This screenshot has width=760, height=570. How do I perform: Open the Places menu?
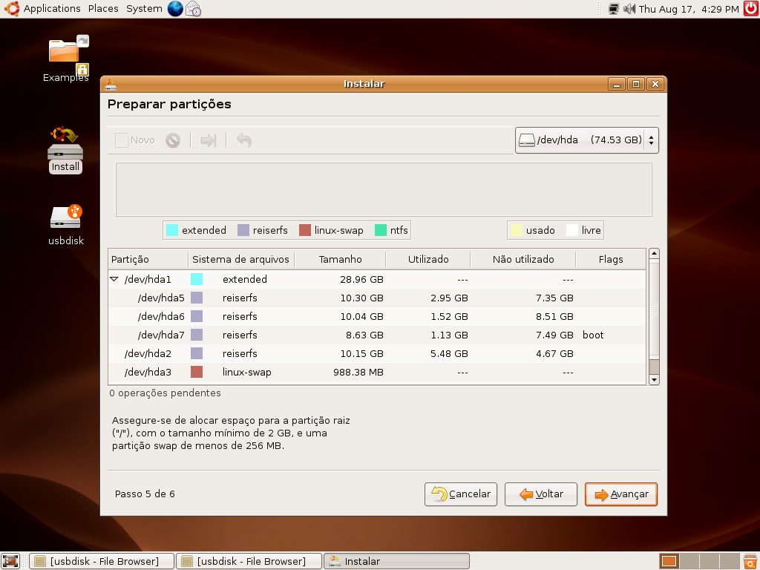pyautogui.click(x=103, y=9)
